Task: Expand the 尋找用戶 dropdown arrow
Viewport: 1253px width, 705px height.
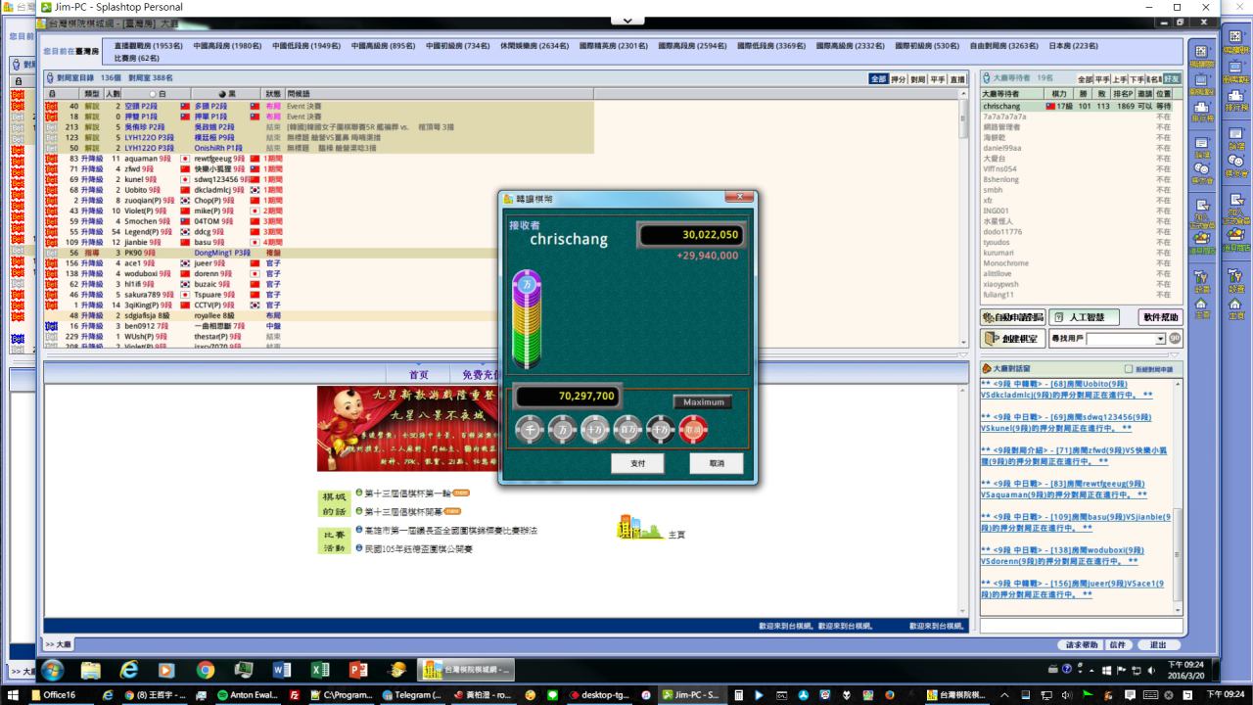Action: (1161, 339)
